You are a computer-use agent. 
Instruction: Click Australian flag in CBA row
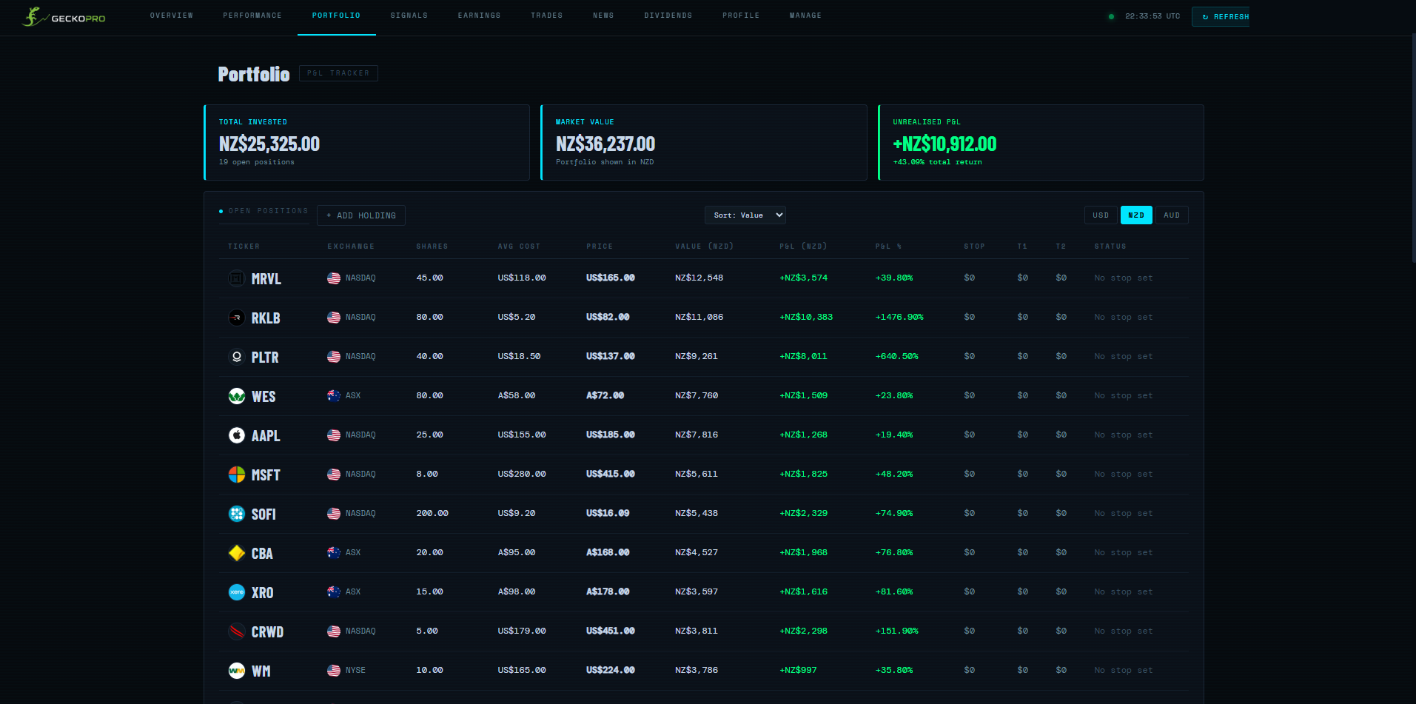(x=334, y=553)
